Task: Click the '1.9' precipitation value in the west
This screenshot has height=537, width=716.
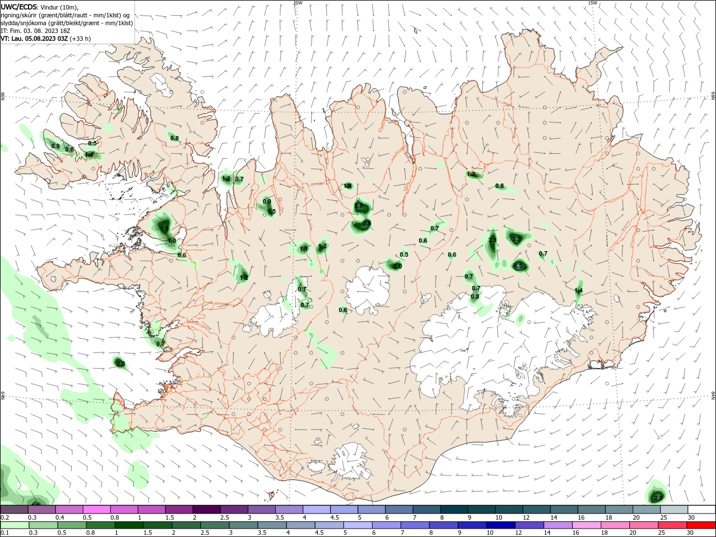Action: [164, 229]
